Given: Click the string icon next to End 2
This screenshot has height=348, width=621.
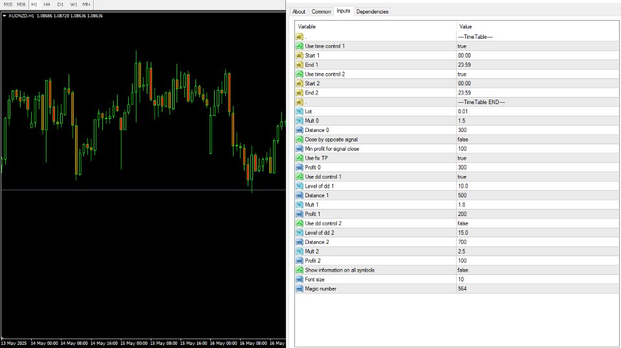Looking at the screenshot, I should (300, 92).
